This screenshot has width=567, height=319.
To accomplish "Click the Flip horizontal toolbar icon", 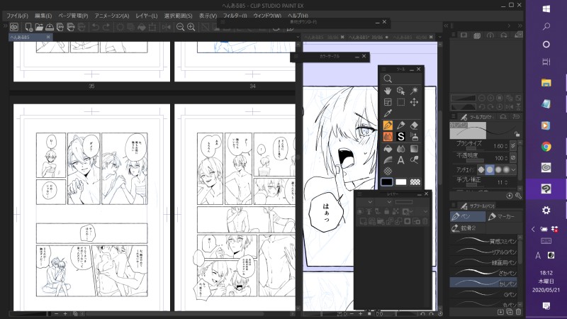I will pos(167,27).
